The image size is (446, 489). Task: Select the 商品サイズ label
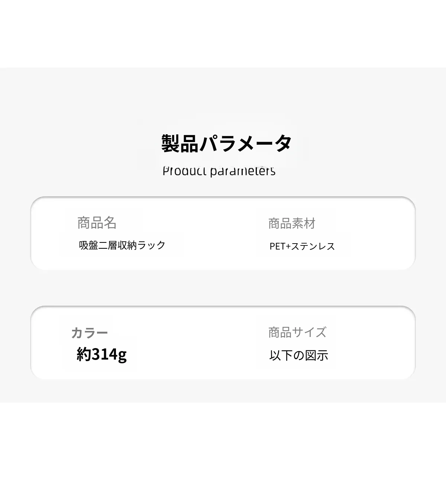tap(297, 332)
